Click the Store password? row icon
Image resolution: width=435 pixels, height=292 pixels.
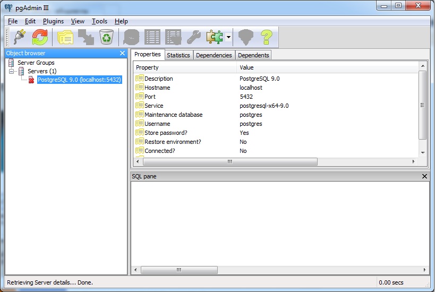click(x=140, y=132)
